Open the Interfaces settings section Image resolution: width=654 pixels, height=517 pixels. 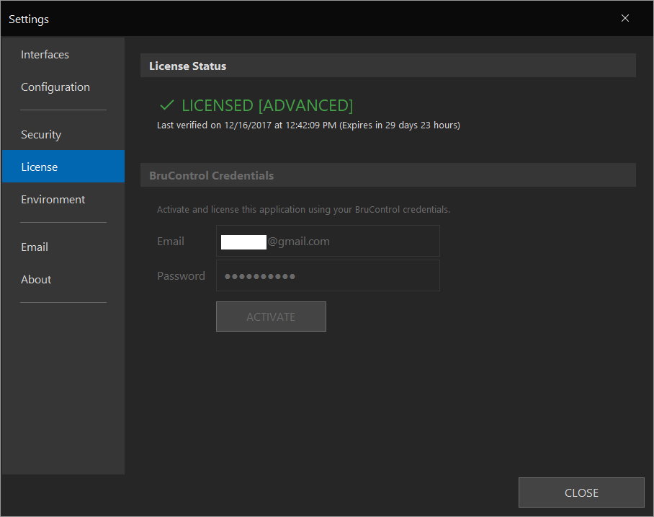pyautogui.click(x=63, y=55)
